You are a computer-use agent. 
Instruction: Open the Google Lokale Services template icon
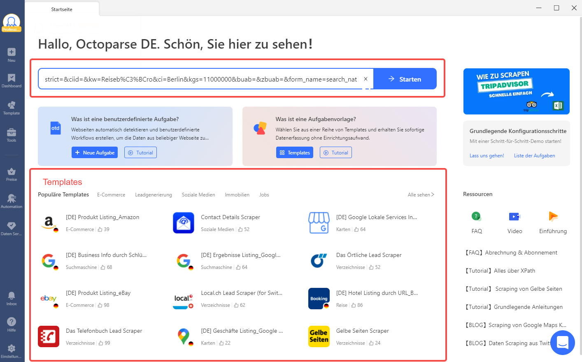click(319, 223)
